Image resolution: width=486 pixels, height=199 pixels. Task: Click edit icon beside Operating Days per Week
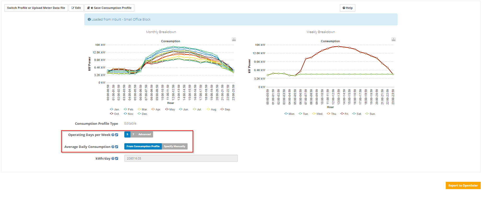[117, 135]
